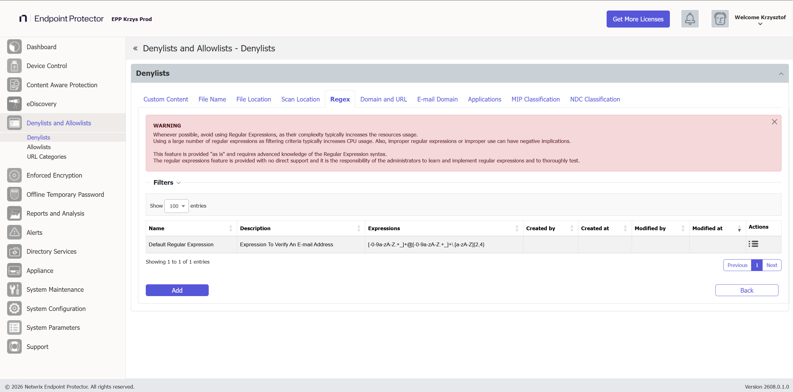The image size is (793, 392).
Task: Click the Support lifebuoy icon
Action: point(14,347)
